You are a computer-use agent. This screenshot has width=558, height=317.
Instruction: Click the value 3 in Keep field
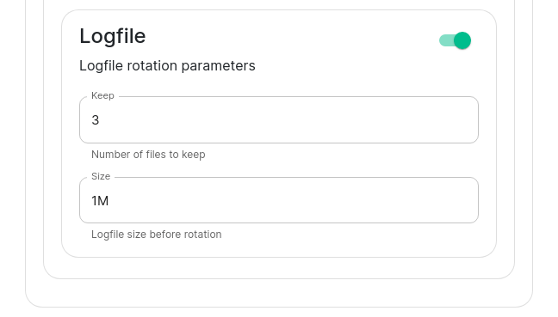click(95, 120)
